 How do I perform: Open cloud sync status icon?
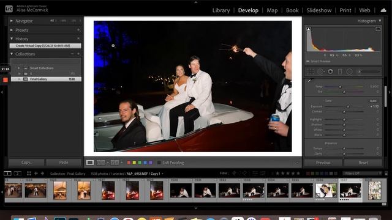[x=383, y=10]
